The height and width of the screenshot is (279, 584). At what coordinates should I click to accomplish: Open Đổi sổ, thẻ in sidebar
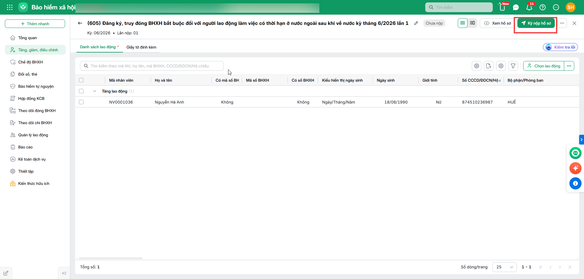tap(35, 74)
